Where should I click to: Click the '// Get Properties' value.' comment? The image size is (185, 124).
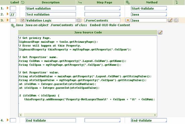pos(39,72)
